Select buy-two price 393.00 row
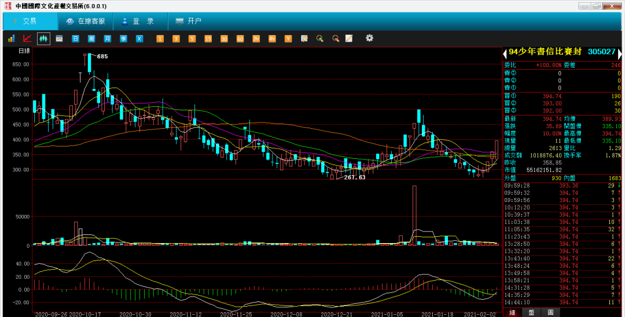Viewport: 625px width, 317px height. pyautogui.click(x=562, y=103)
